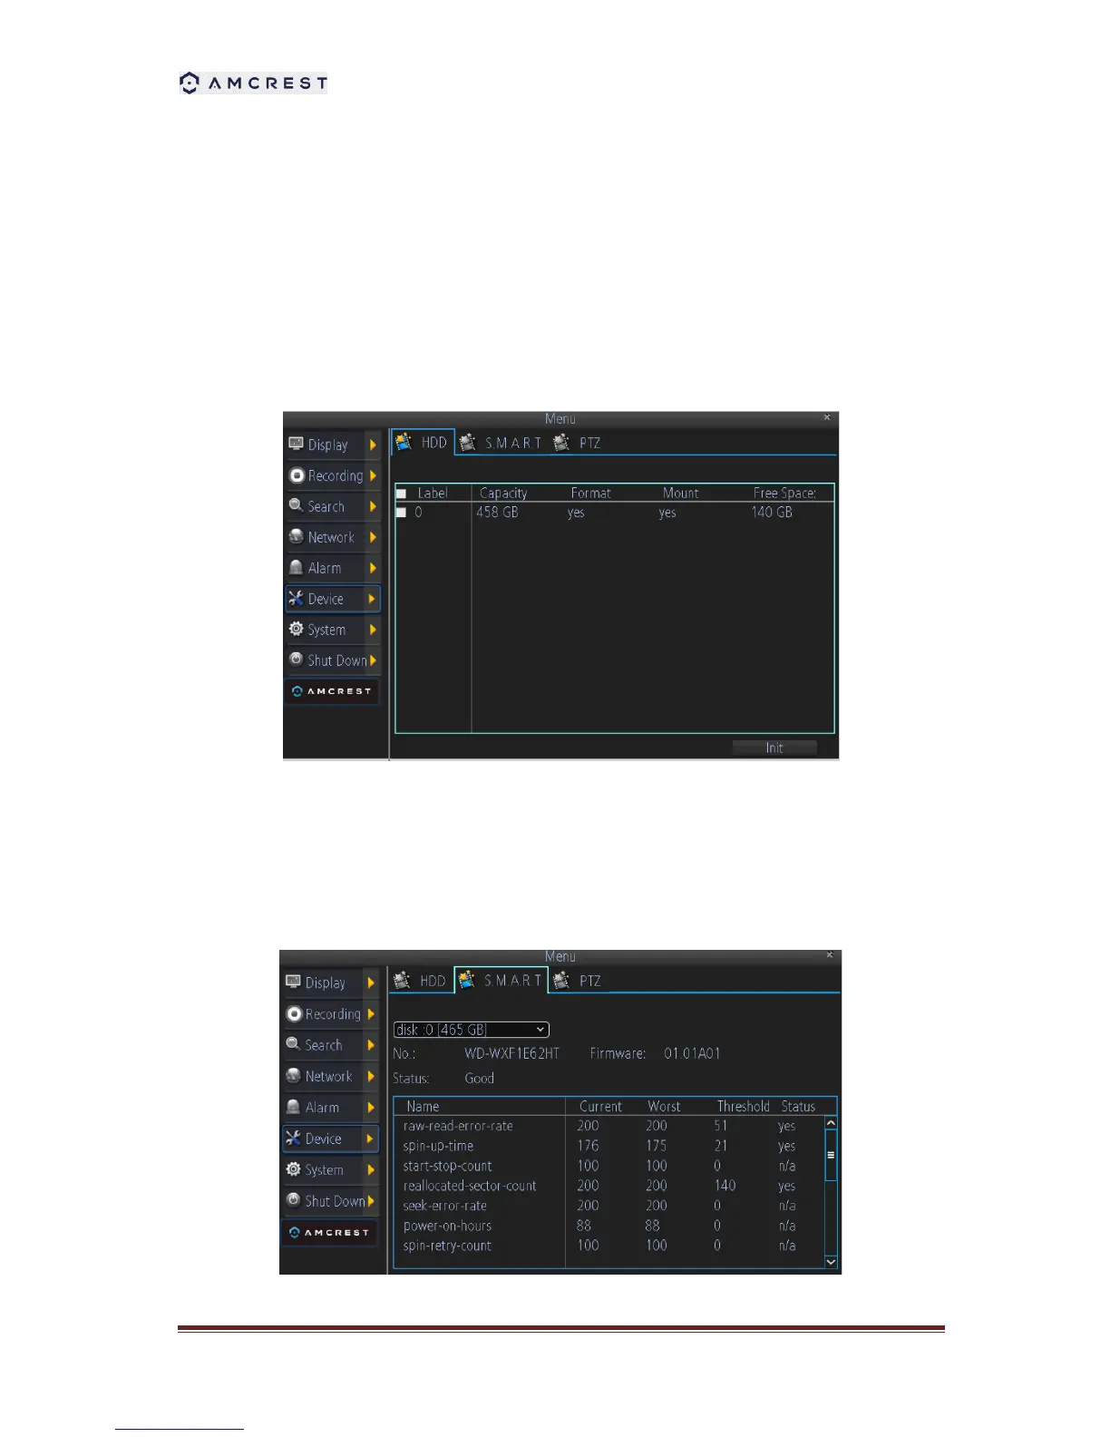Viewport: 1110px width, 1437px height.
Task: Expand the Recording arrow in the S.M.A.R.T-tab menu window
Action: coord(371,1014)
